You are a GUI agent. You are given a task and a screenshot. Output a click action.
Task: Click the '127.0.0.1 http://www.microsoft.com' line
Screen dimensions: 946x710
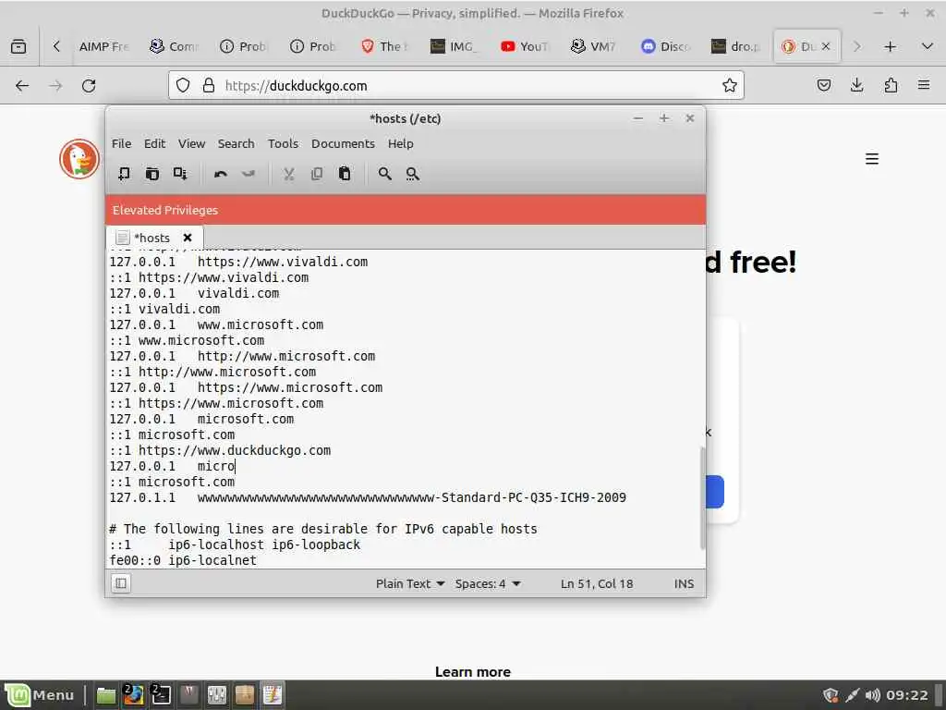[x=242, y=356]
